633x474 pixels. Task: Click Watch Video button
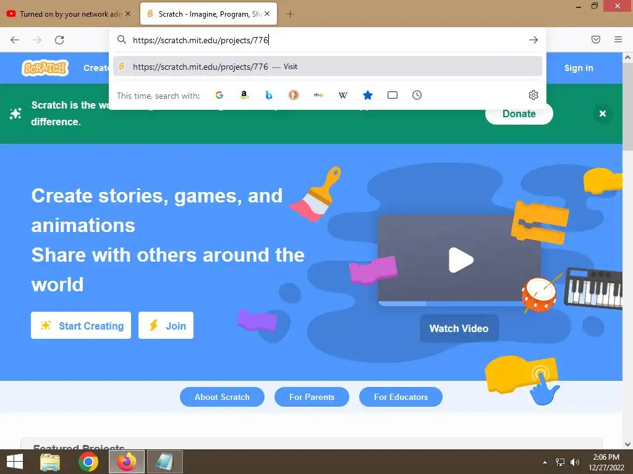point(459,328)
